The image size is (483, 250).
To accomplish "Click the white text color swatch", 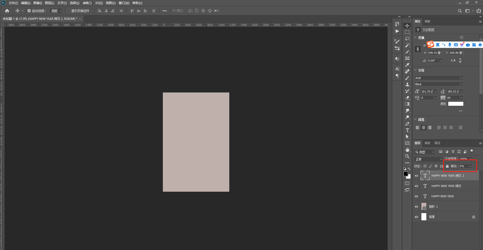I will 456,104.
